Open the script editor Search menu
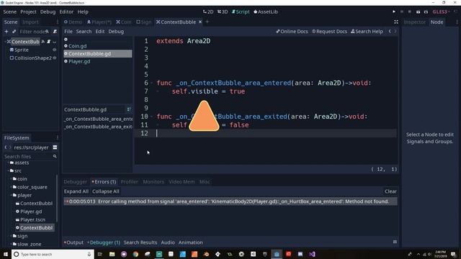This screenshot has width=461, height=259. pos(84,32)
